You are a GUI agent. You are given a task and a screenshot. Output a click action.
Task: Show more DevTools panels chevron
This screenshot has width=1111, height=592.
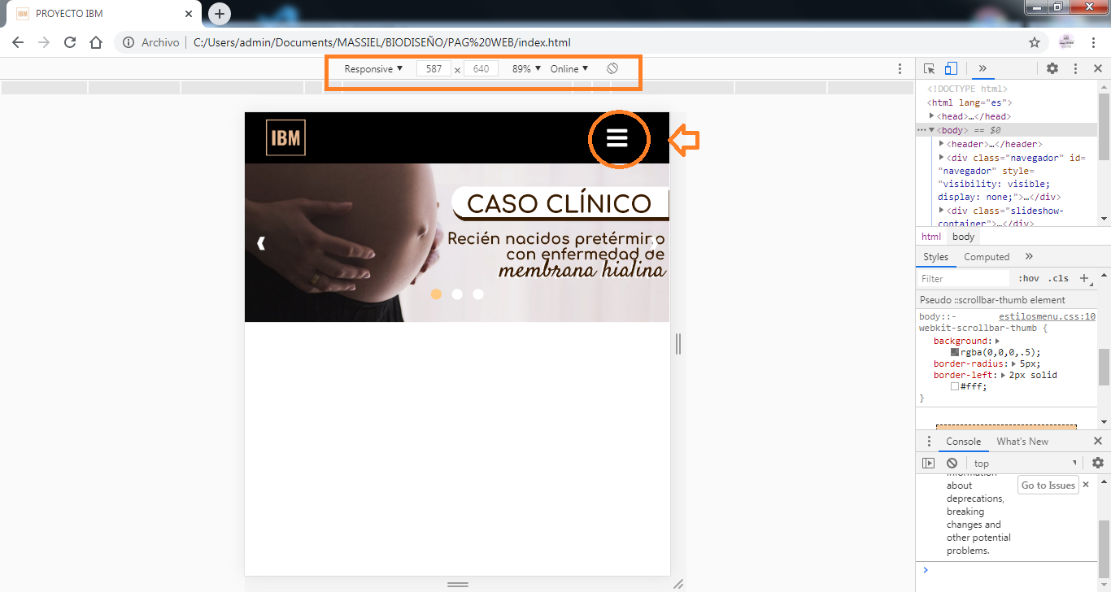click(982, 69)
